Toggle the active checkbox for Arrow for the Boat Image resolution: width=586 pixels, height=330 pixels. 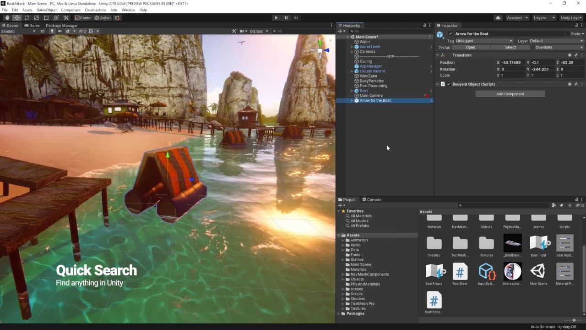450,34
